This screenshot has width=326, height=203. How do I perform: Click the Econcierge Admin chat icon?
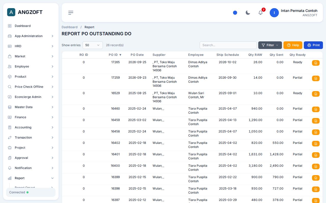[10, 97]
